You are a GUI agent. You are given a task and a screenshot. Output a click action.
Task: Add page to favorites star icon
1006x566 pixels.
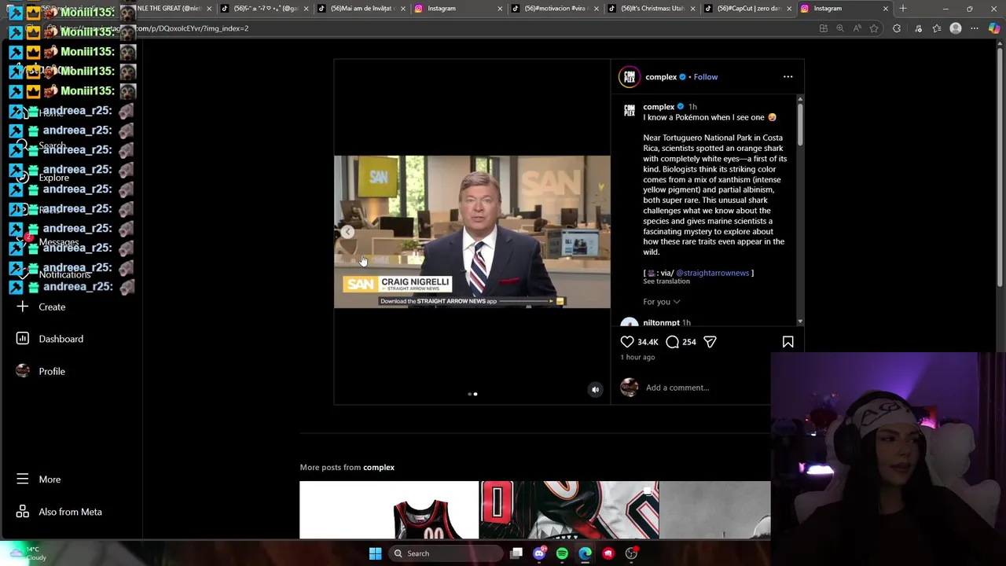[873, 28]
